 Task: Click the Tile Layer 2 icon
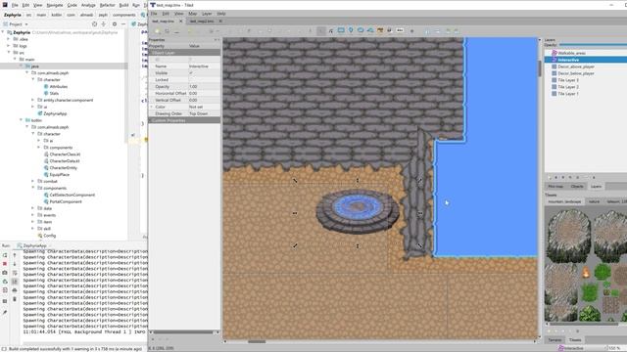(555, 87)
